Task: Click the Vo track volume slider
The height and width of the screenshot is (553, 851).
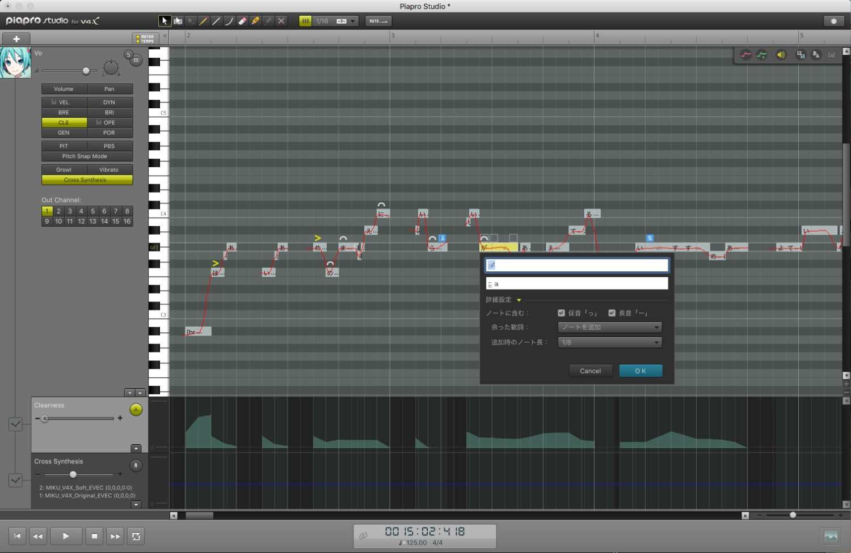Action: tap(86, 71)
